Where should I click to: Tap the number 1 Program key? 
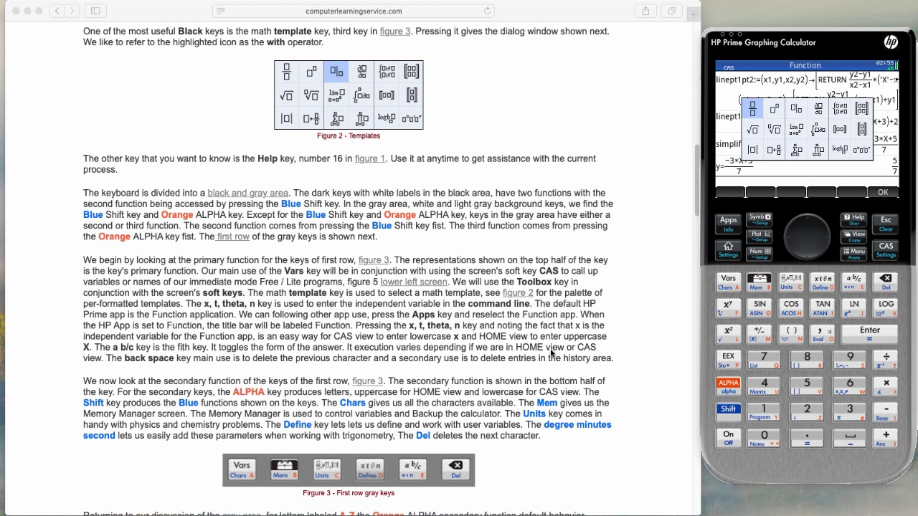pyautogui.click(x=764, y=412)
